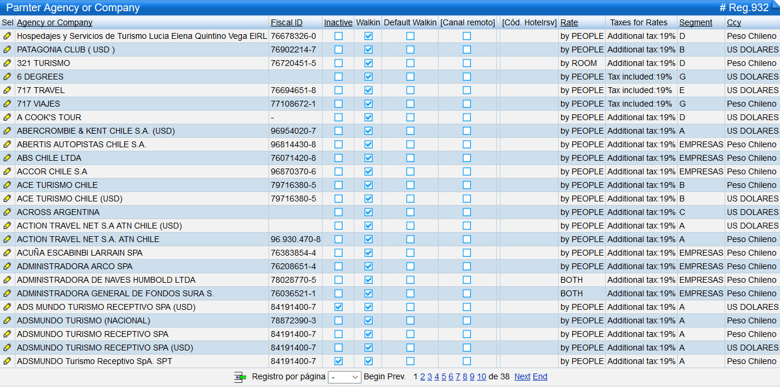Click 'Tax included:19%' for 6 DEGREES
This screenshot has height=387, width=780.
[640, 77]
